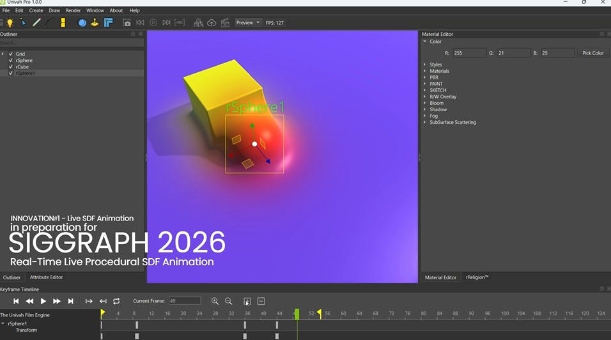Click the green current-frame playhead marker

pyautogui.click(x=297, y=314)
